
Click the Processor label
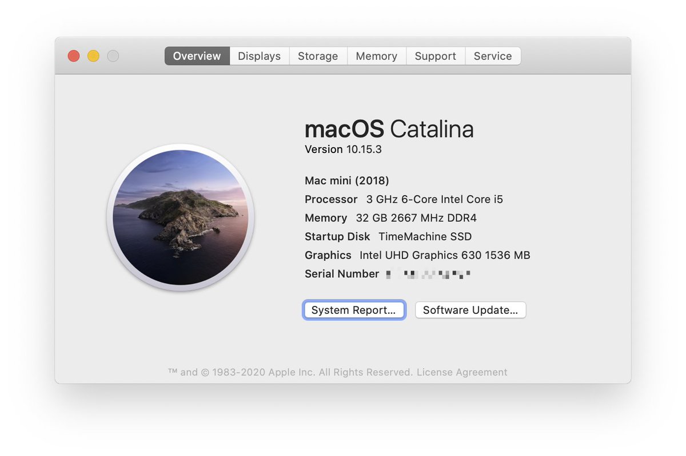(x=331, y=199)
